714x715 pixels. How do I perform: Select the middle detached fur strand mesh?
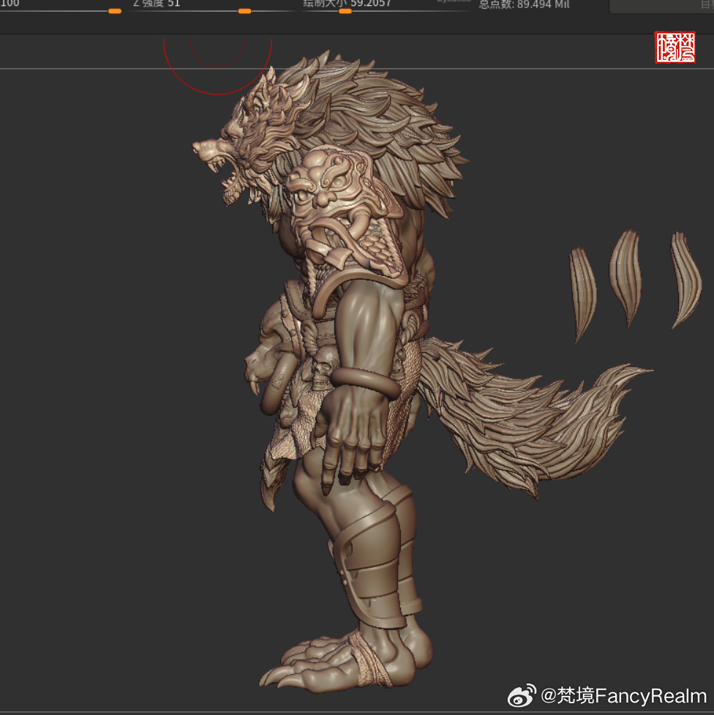click(x=625, y=277)
